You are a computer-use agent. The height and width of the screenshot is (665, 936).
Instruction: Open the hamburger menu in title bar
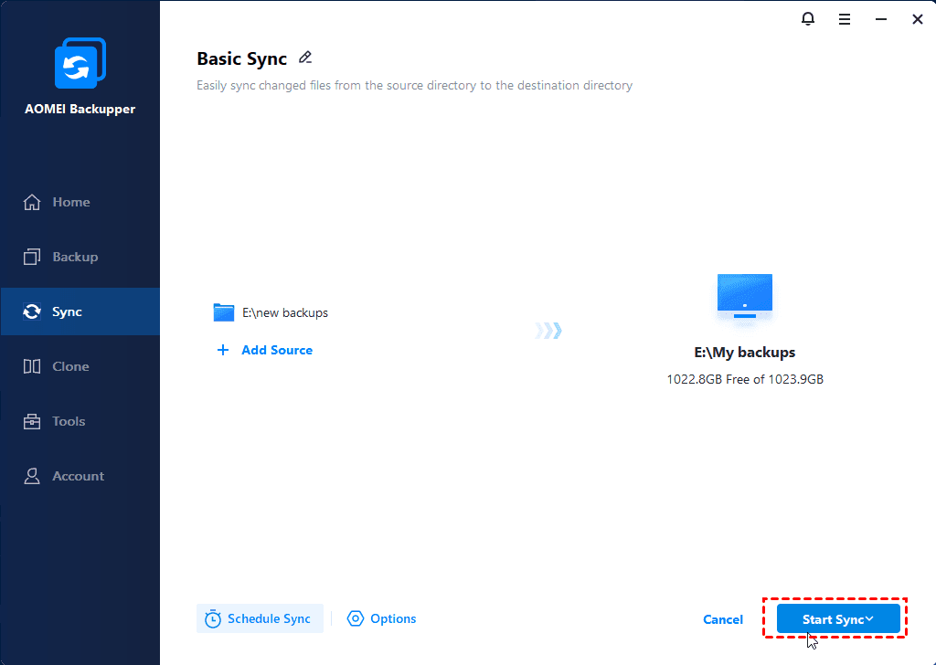coord(845,19)
